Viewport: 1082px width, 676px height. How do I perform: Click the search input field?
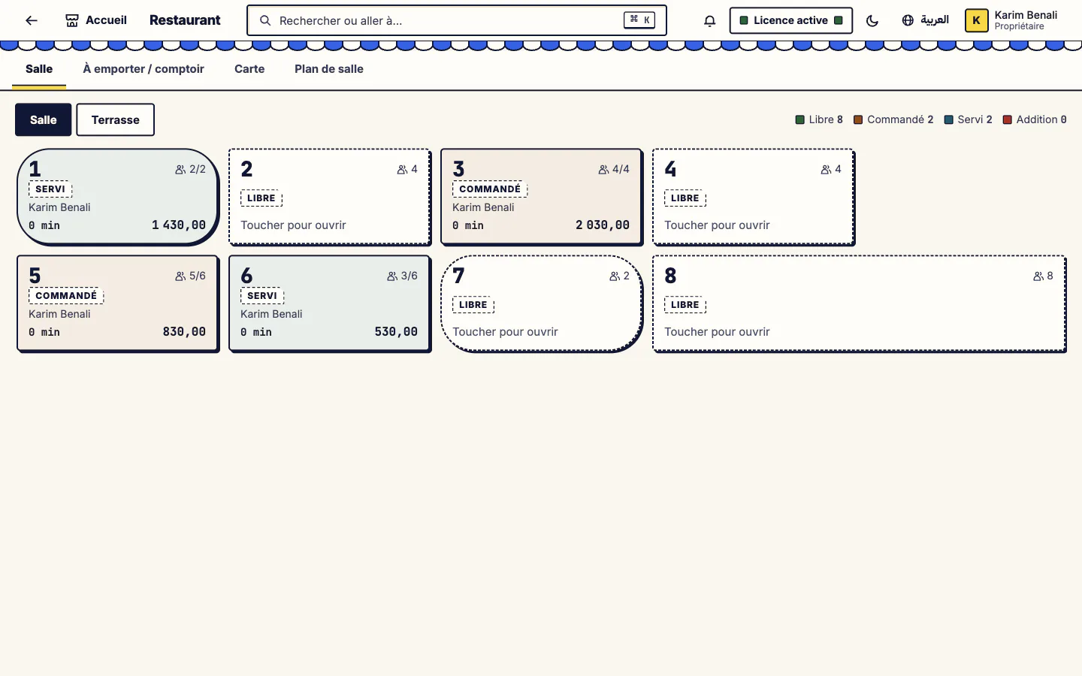click(x=457, y=20)
